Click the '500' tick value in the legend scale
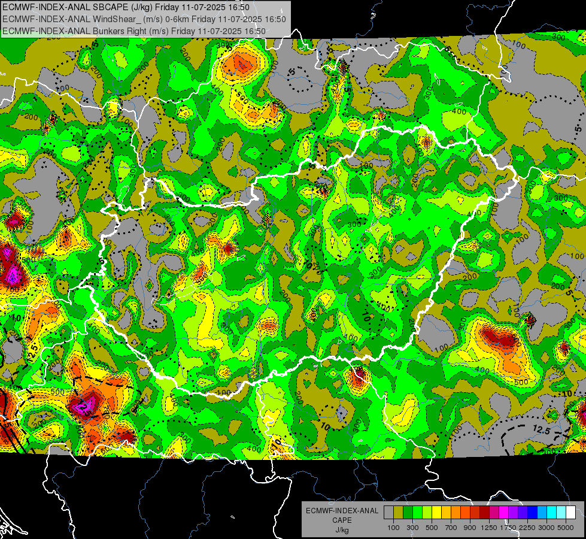This screenshot has width=586, height=539. tap(432, 528)
